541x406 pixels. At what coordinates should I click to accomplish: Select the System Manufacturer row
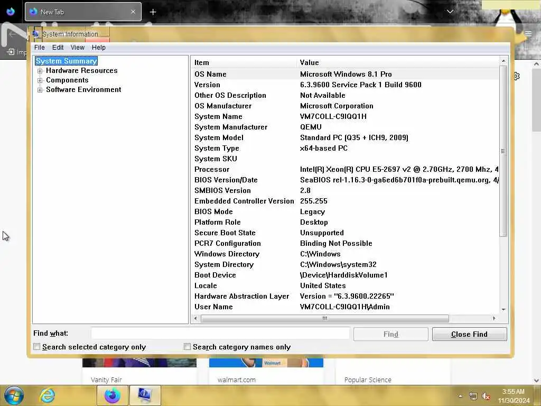345,127
